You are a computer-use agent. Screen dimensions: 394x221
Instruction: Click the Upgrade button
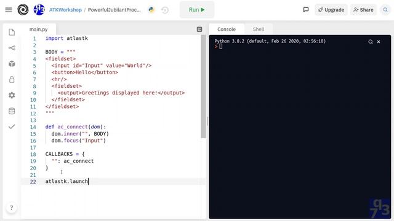tap(331, 10)
